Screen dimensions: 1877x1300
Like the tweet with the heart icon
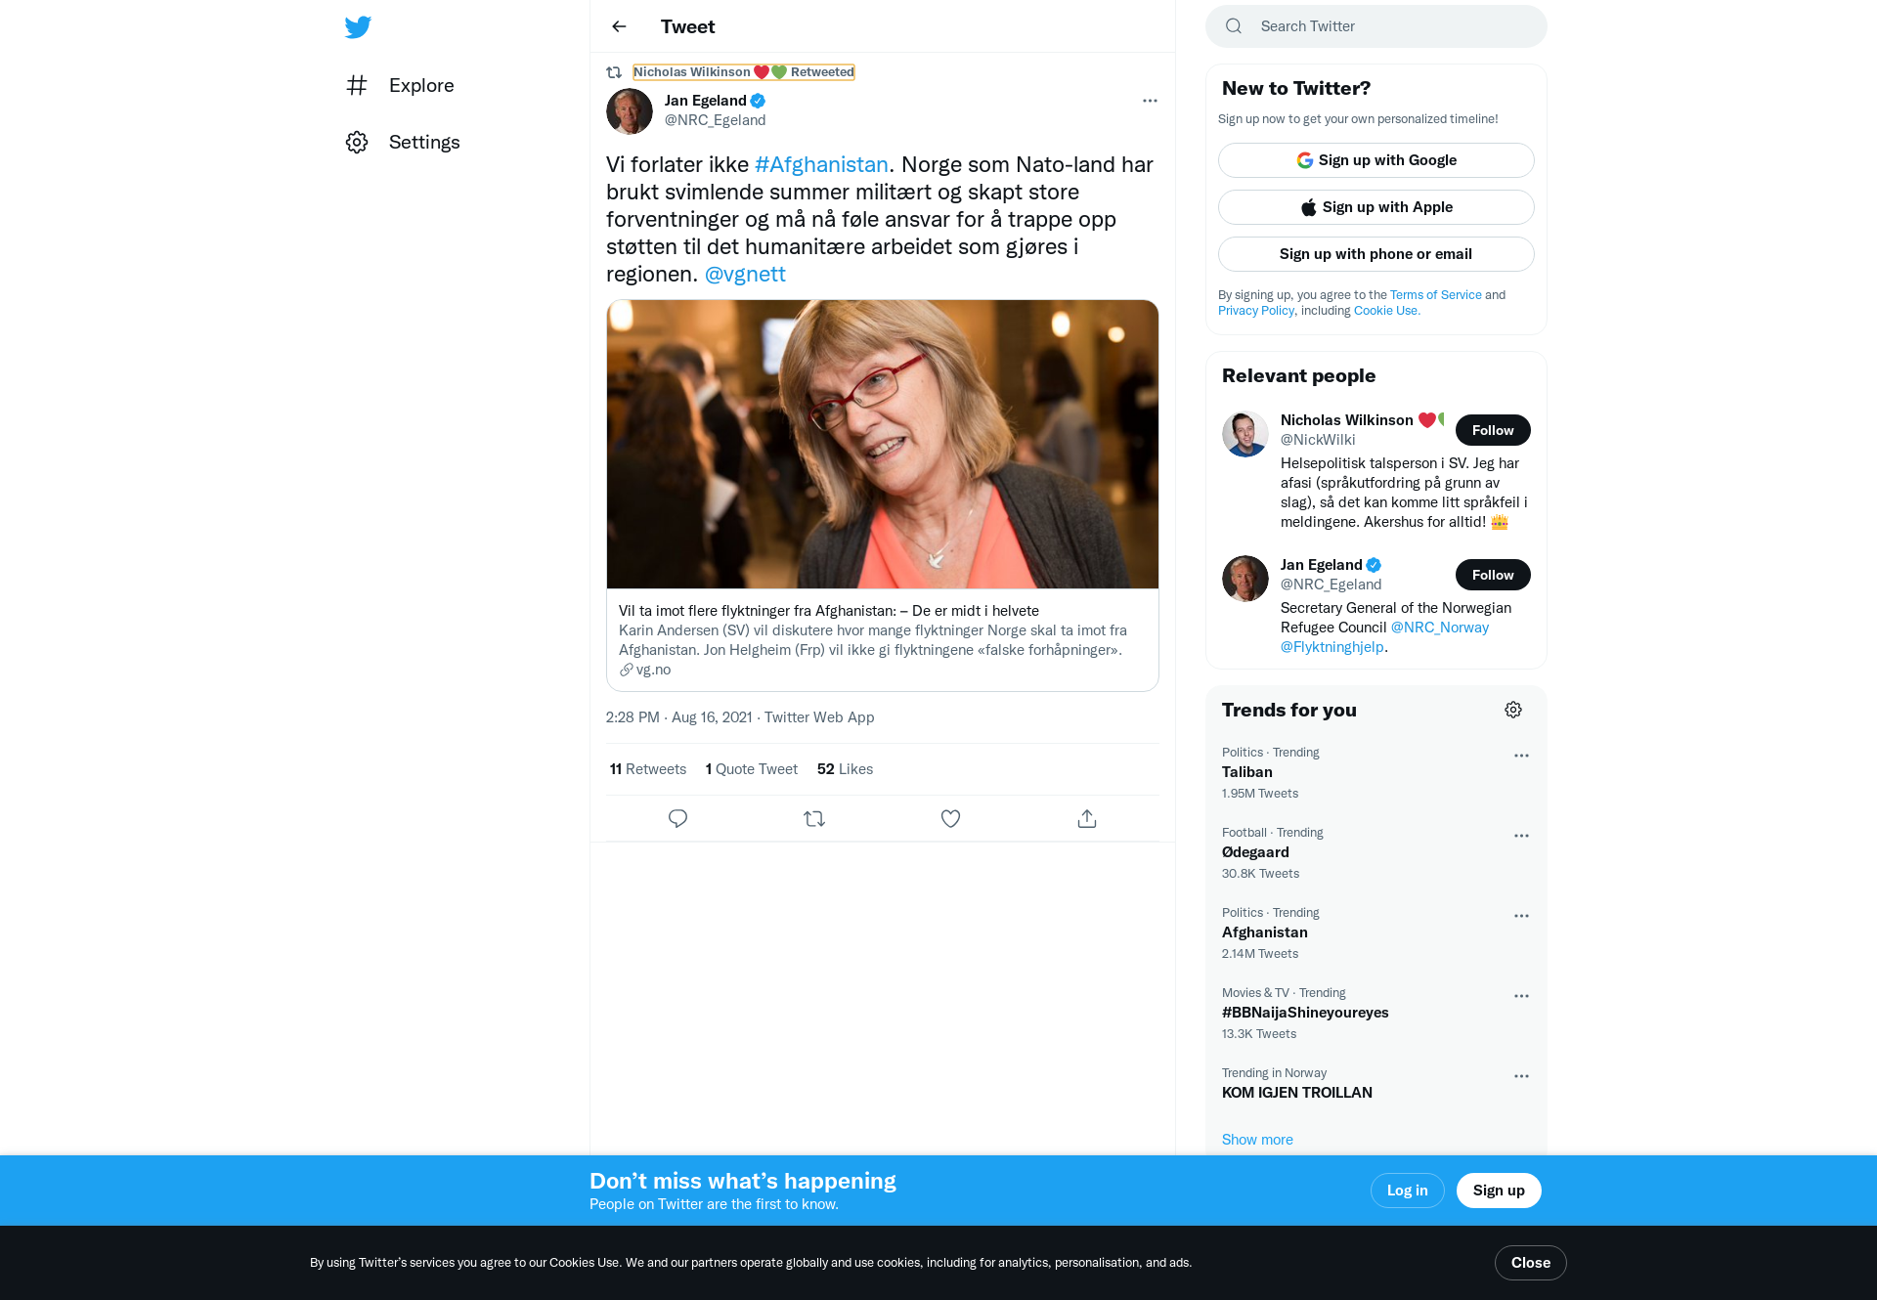click(950, 819)
